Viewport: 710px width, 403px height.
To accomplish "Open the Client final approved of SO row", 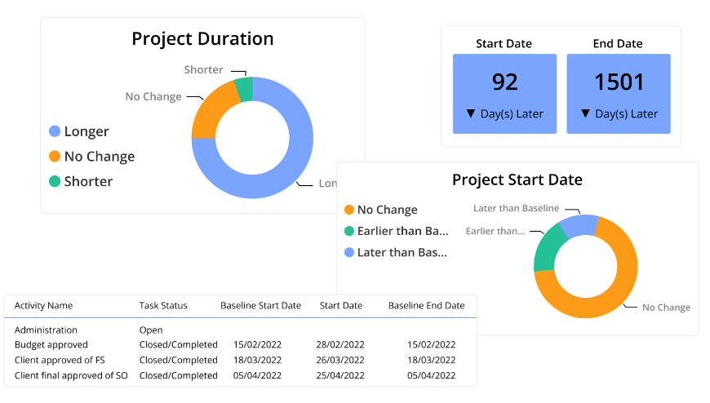I will coord(73,376).
